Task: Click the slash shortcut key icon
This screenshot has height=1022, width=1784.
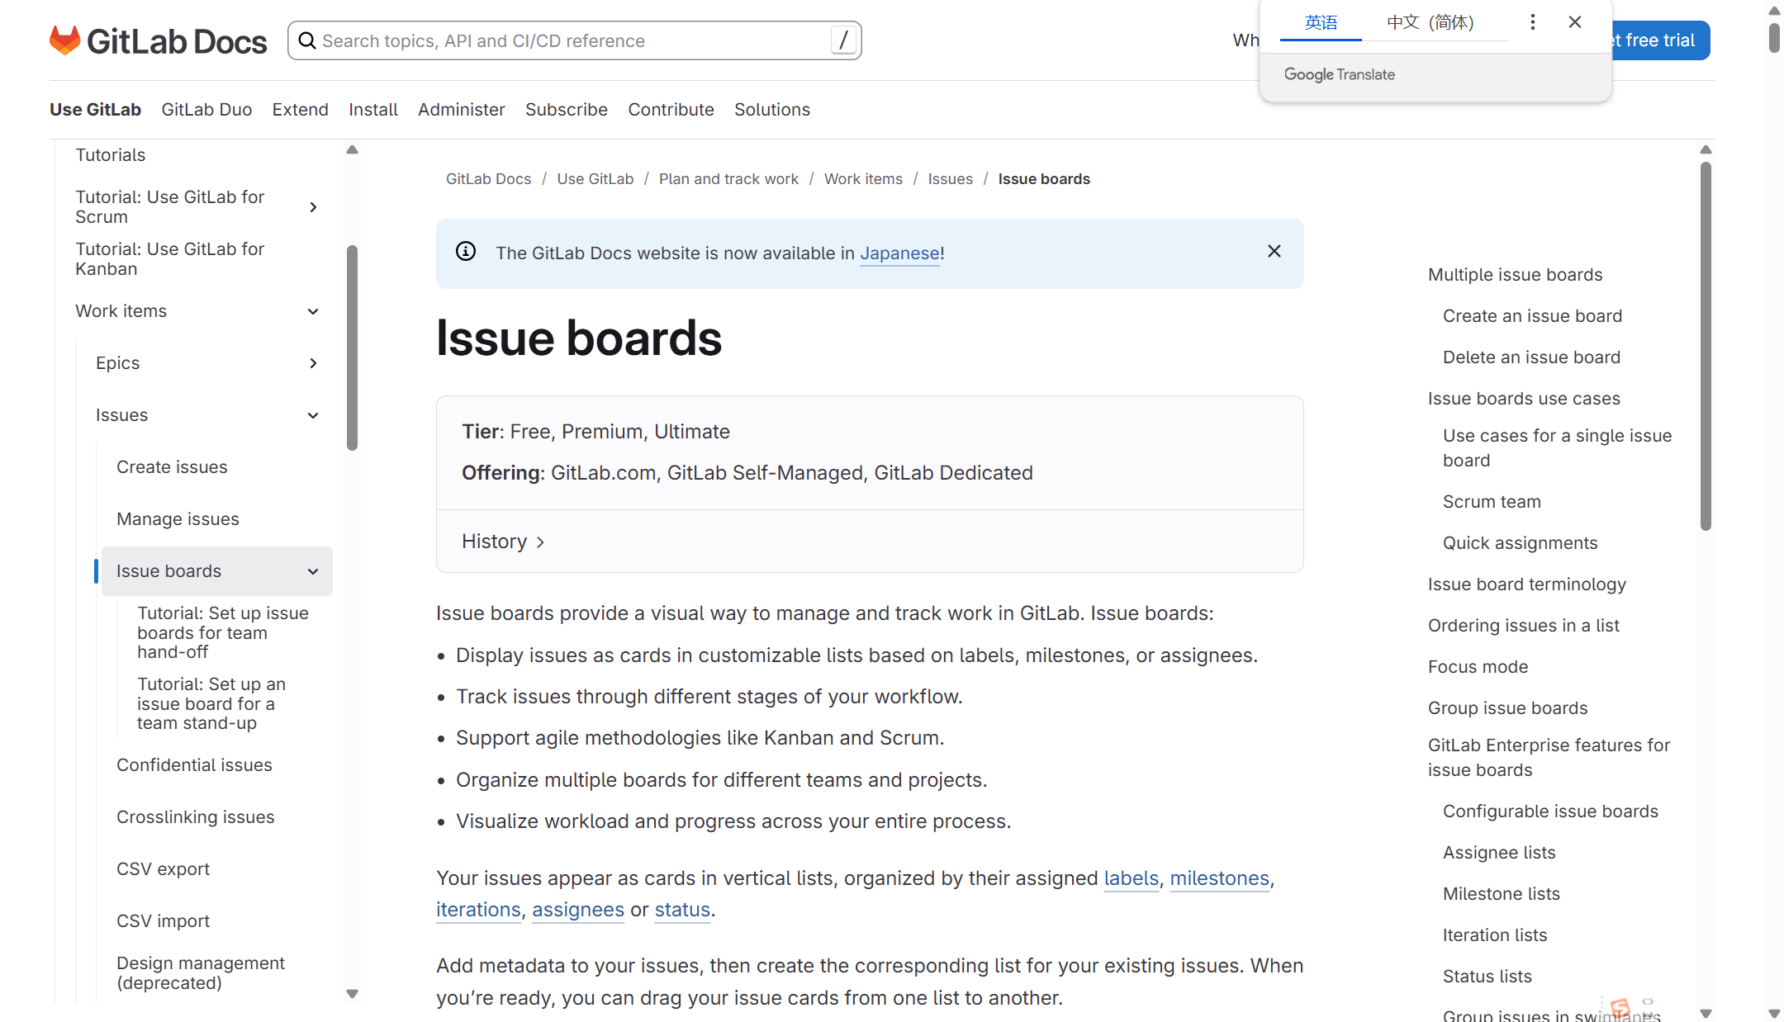Action: (x=843, y=40)
